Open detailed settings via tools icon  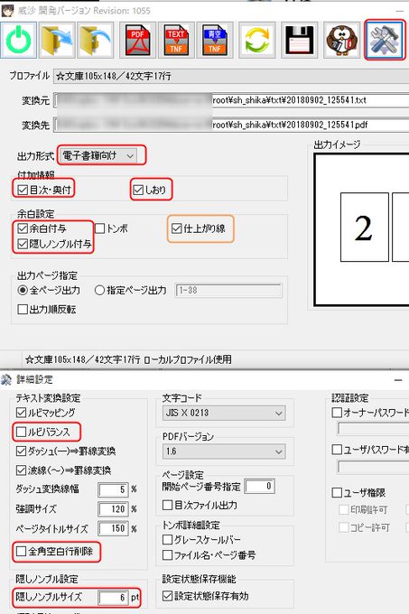tap(384, 41)
